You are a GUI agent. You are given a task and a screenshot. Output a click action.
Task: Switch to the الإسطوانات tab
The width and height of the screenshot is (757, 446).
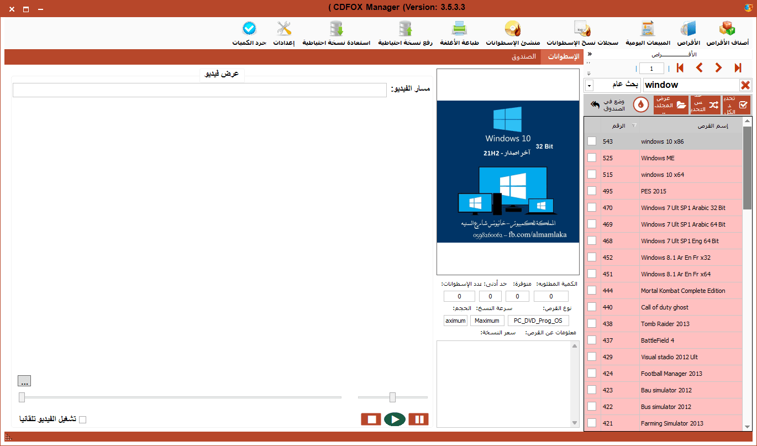pos(561,57)
